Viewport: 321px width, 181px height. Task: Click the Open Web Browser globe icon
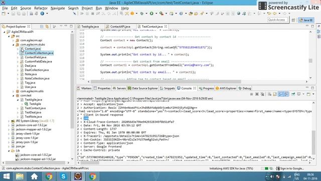(239, 14)
